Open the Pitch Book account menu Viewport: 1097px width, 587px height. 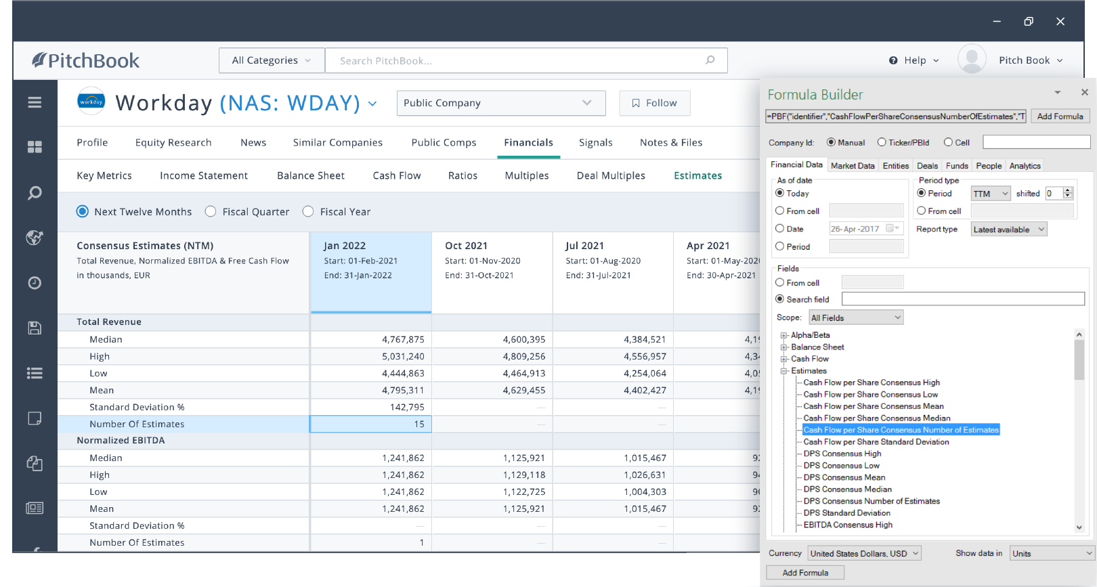pyautogui.click(x=1031, y=60)
